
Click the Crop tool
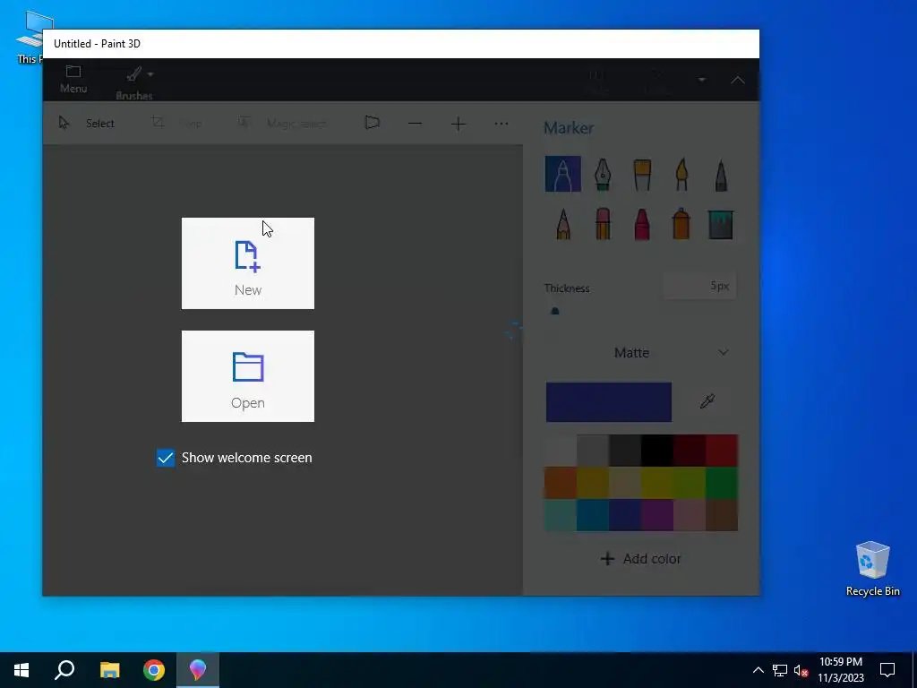(176, 124)
